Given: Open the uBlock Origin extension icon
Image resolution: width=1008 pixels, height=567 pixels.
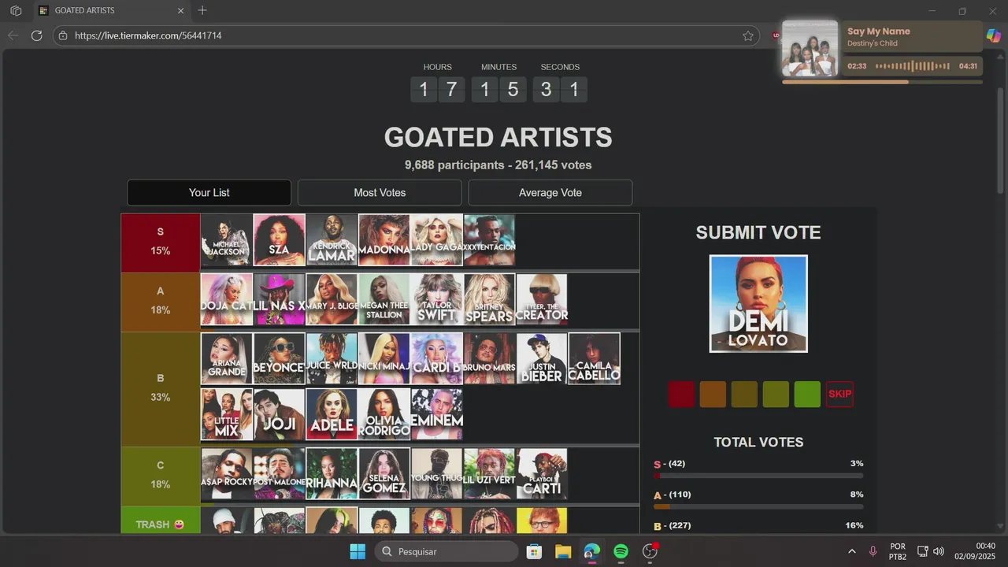Looking at the screenshot, I should 776,35.
